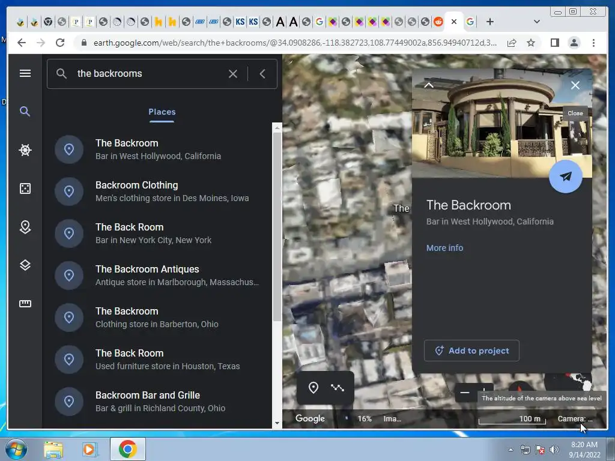Open the volume control in tray
This screenshot has width=615, height=461.
click(x=554, y=450)
